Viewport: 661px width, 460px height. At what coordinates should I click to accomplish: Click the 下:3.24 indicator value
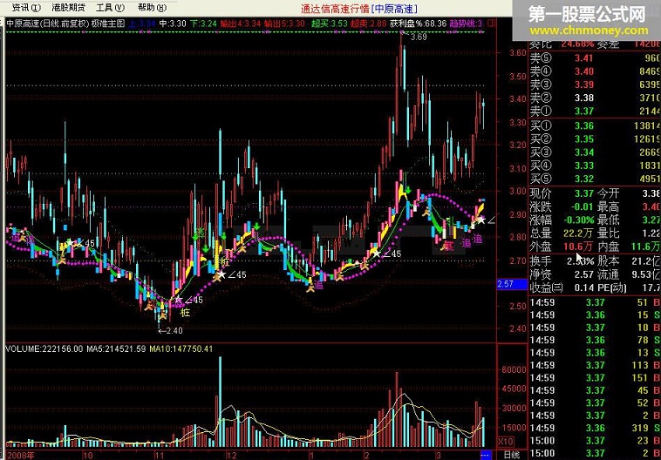coord(203,24)
